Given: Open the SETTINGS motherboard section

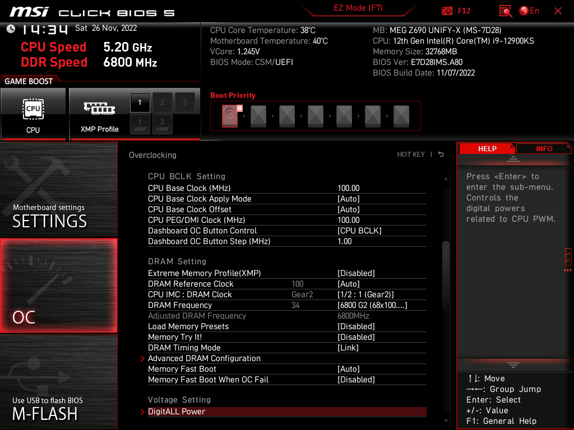Looking at the screenshot, I should coord(58,189).
